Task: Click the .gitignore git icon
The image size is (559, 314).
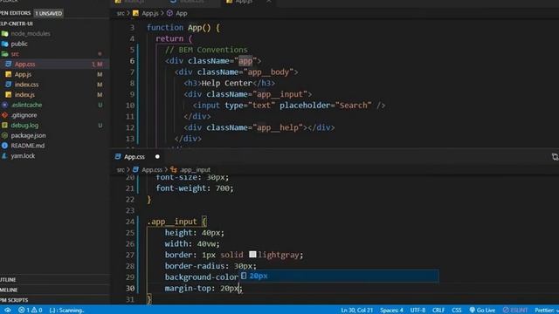Action: (x=4, y=115)
